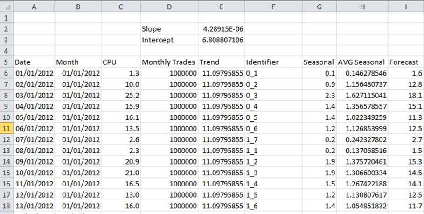Image resolution: width=424 pixels, height=214 pixels.
Task: Click the Slope label cell
Action: [x=169, y=28]
